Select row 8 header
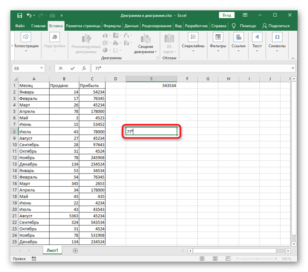 tap(14, 132)
